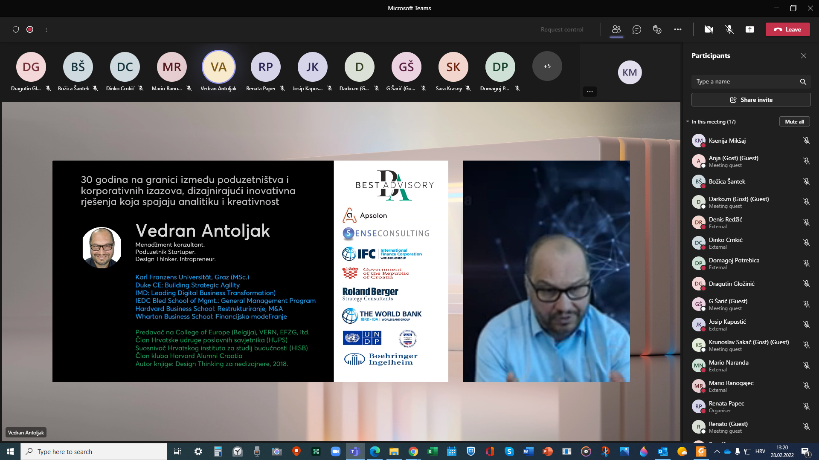Click Microsoft Teams taskbar icon
This screenshot has width=819, height=460.
tap(355, 451)
